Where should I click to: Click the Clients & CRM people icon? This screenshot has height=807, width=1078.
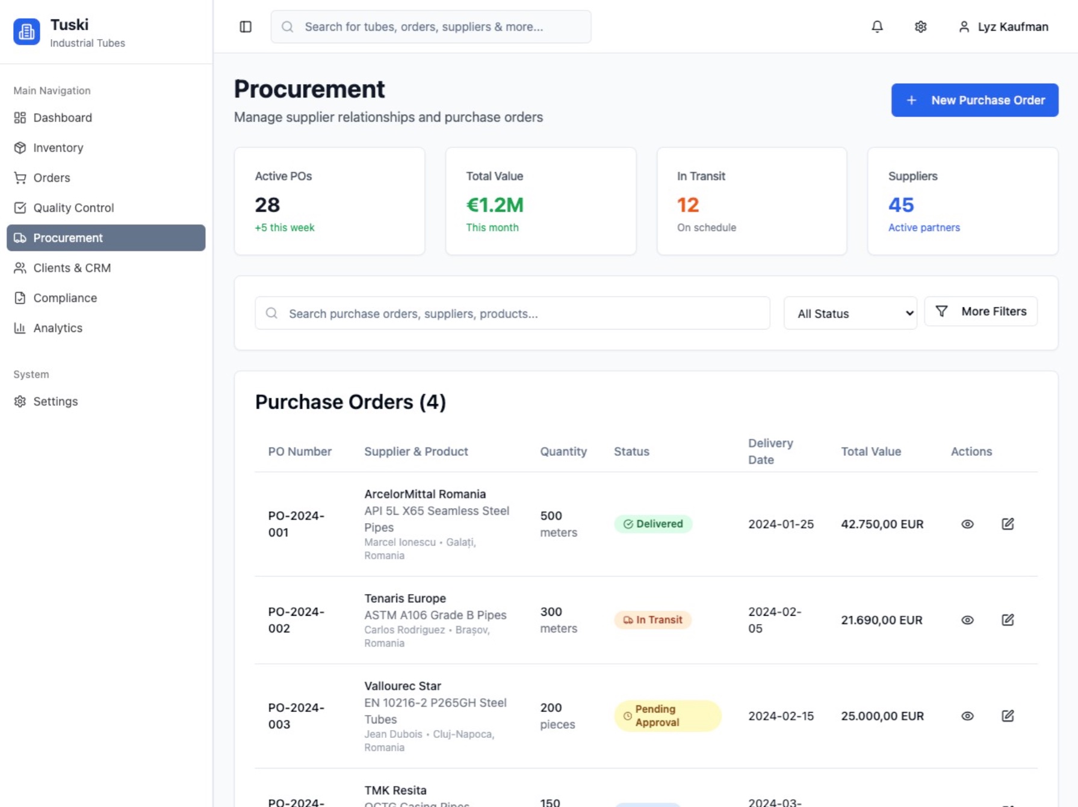pos(20,268)
